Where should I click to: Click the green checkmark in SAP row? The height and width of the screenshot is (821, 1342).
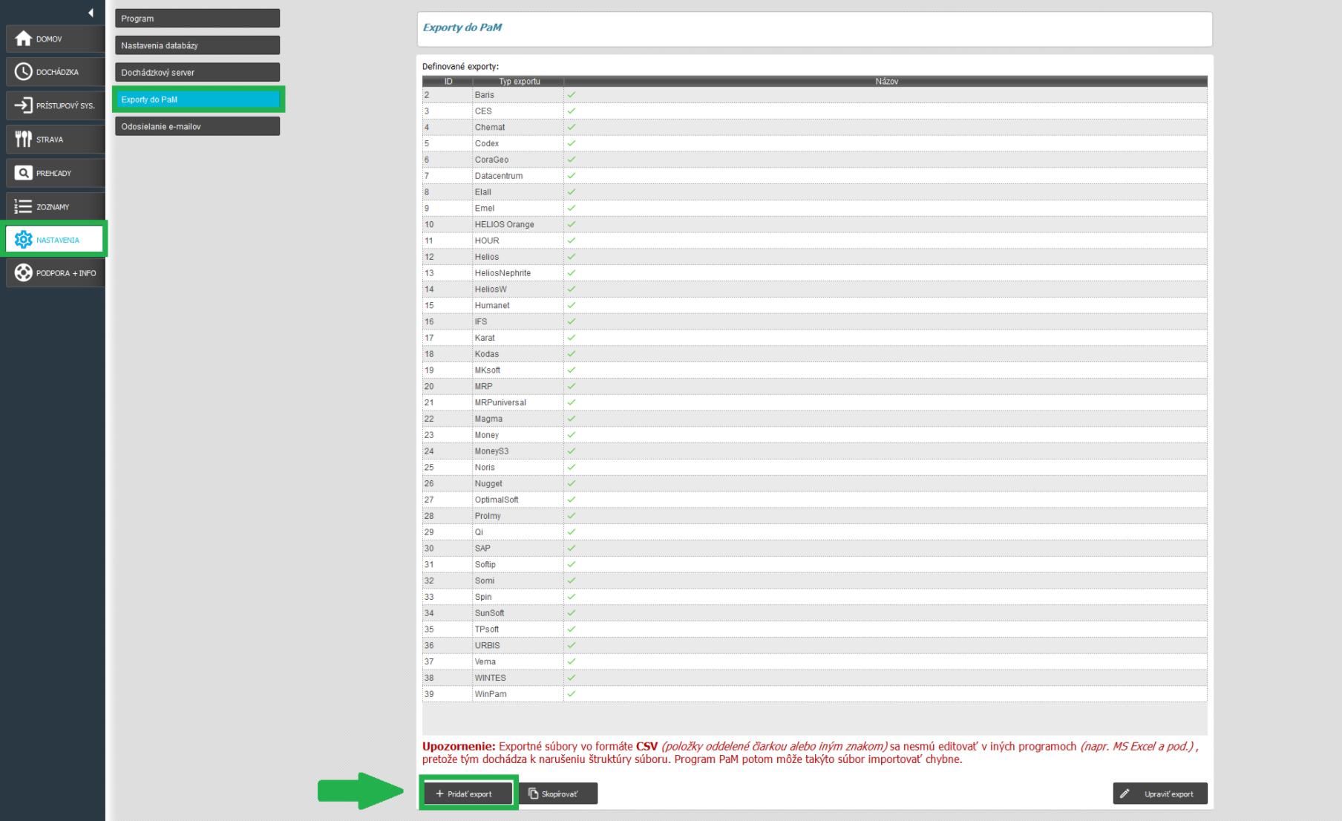pos(572,549)
